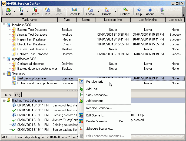Collapse the mysql5server:3306 tree node
The width and height of the screenshot is (186, 141).
4,59
